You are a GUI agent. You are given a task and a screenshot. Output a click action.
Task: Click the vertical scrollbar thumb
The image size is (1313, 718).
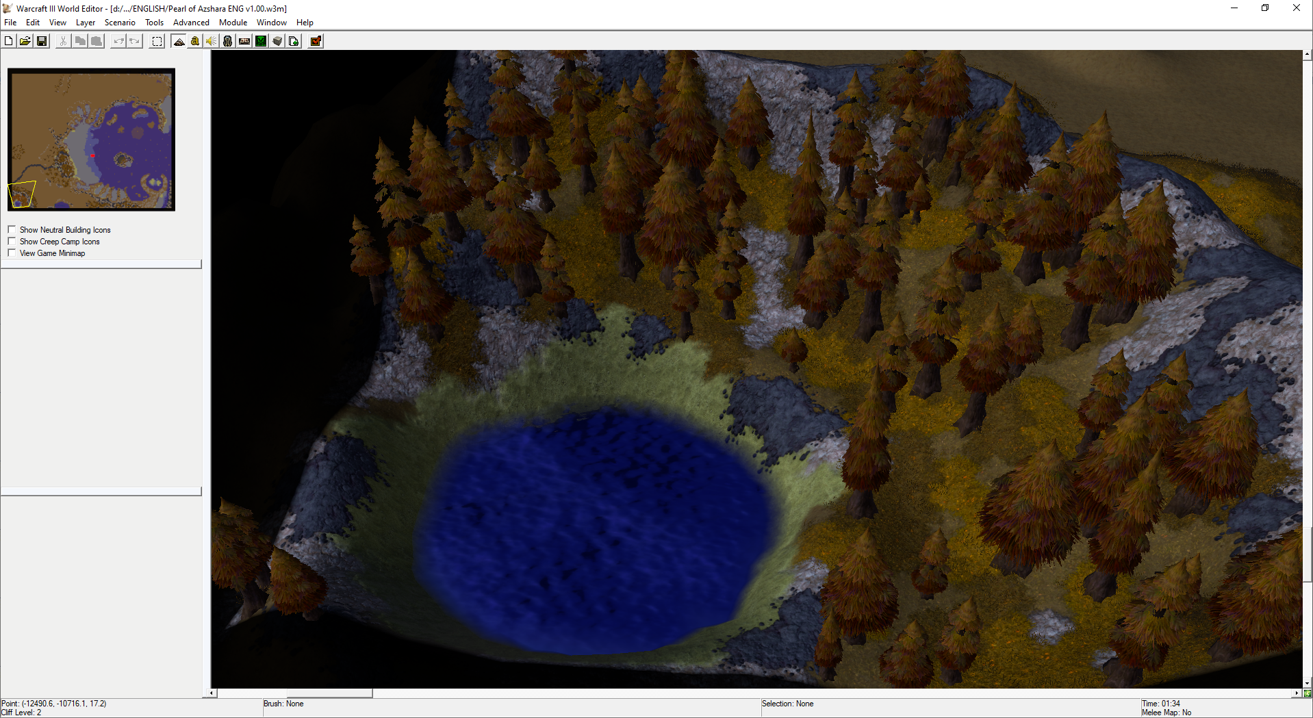coord(1308,554)
